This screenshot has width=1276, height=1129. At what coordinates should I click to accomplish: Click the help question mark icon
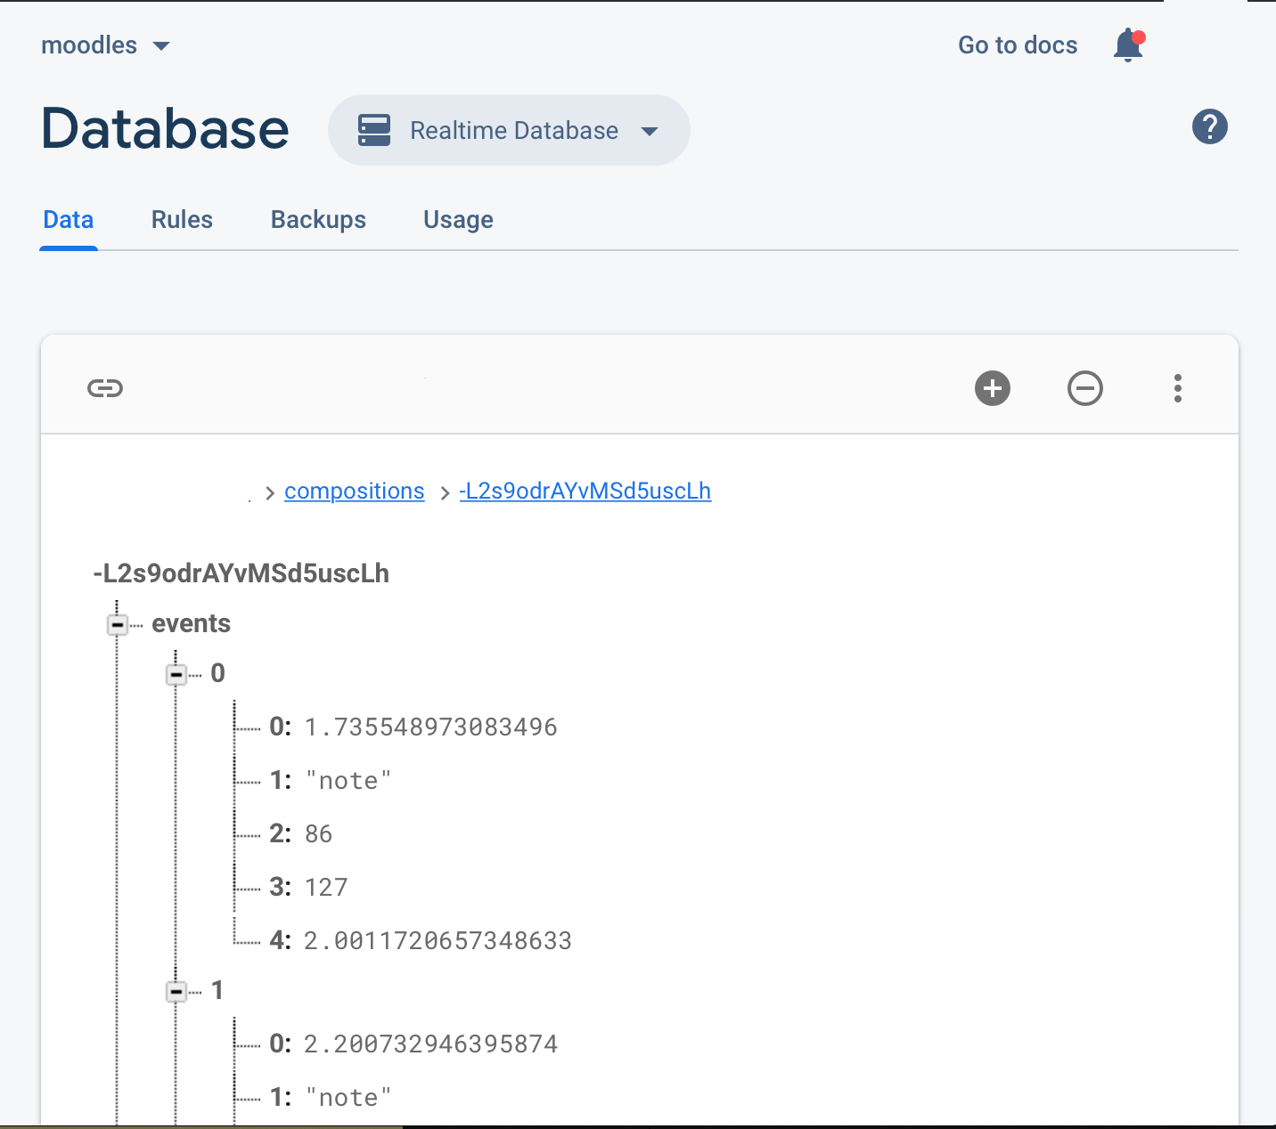1209,127
